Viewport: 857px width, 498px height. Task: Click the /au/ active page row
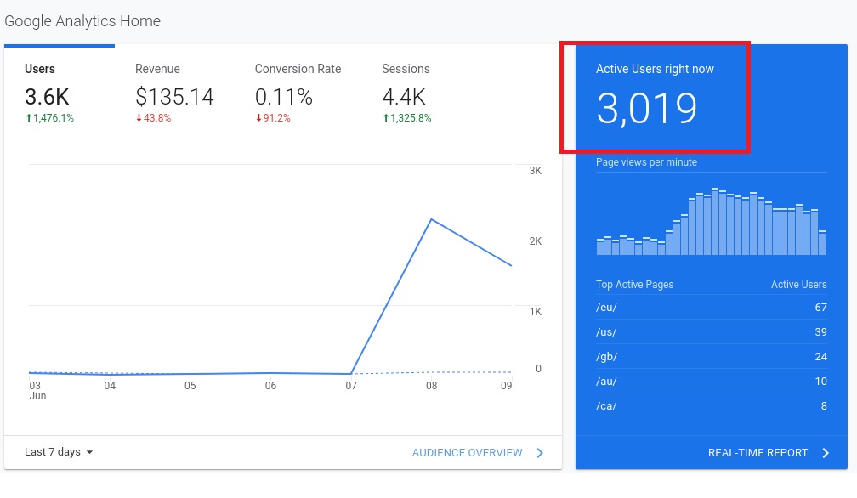pyautogui.click(x=711, y=381)
